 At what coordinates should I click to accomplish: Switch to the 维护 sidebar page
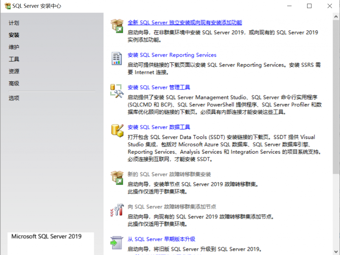[14, 47]
